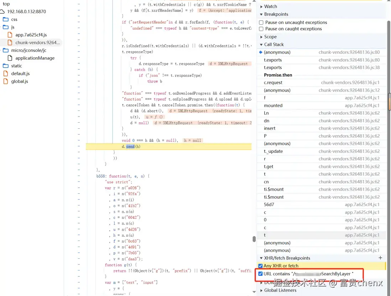Open chunk-vendors.92648136.js:62 link beside insert
The image size is (391, 296).
pyautogui.click(x=349, y=128)
